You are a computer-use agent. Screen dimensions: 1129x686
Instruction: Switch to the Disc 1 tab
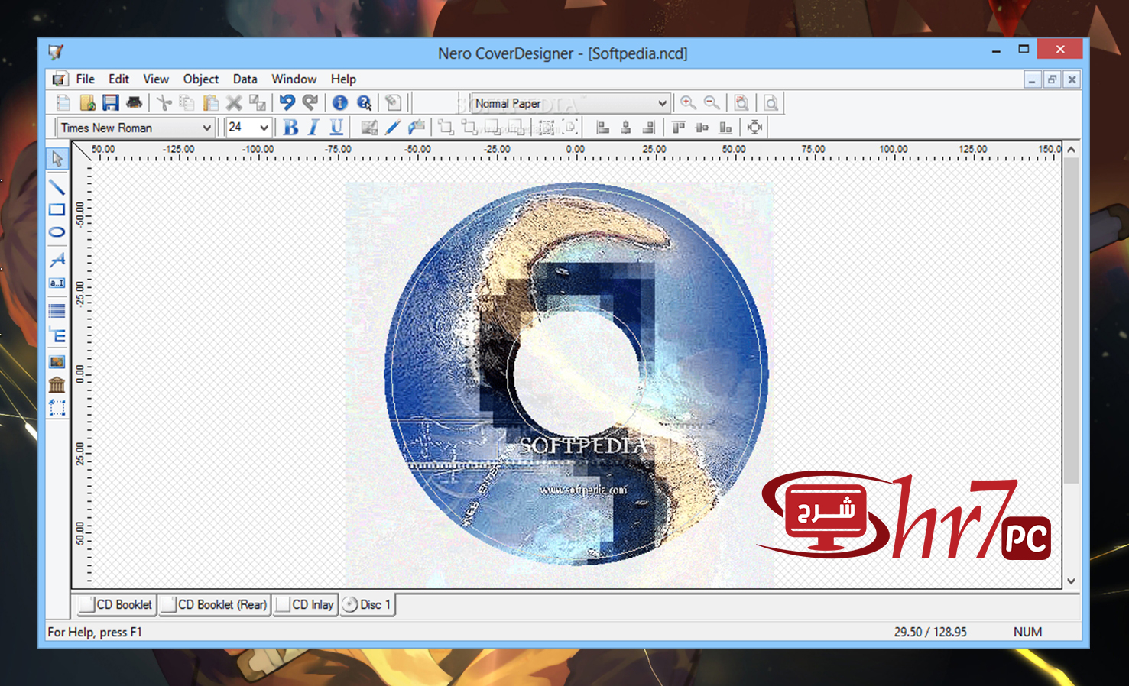(x=368, y=605)
